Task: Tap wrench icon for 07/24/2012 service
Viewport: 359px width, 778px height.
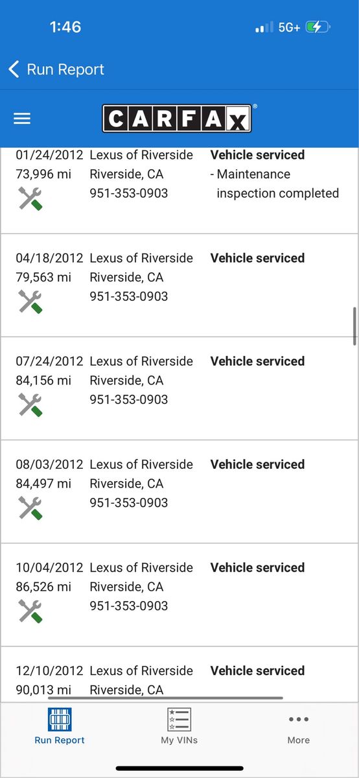Action: [30, 405]
